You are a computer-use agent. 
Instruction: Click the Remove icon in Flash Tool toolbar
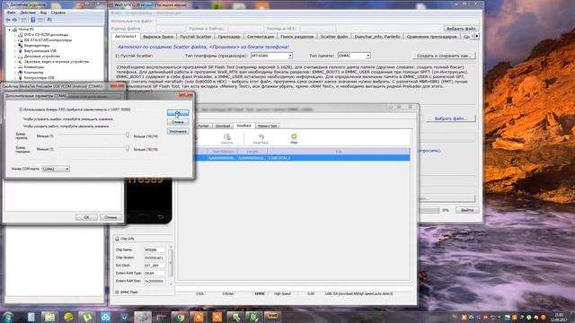click(227, 137)
